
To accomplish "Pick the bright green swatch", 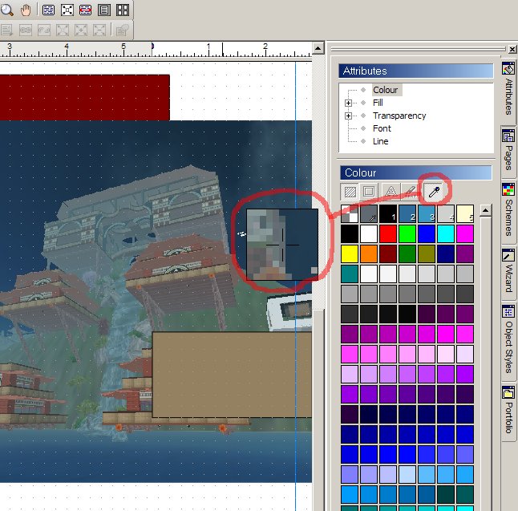I will coord(407,233).
